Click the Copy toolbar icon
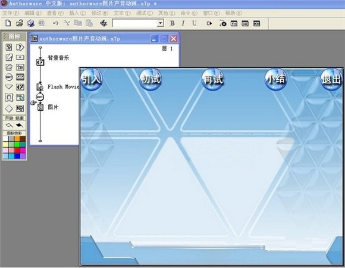Screen dimensions: 345x268 tap(78, 23)
